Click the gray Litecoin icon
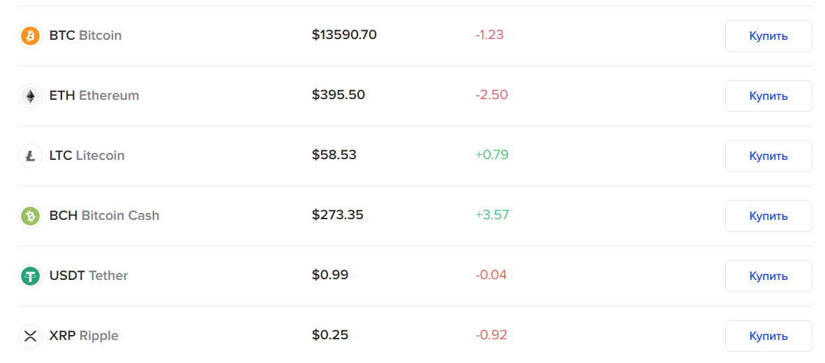825x363 pixels. point(30,156)
